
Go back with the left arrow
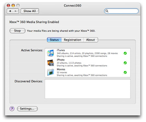[x=10, y=11]
